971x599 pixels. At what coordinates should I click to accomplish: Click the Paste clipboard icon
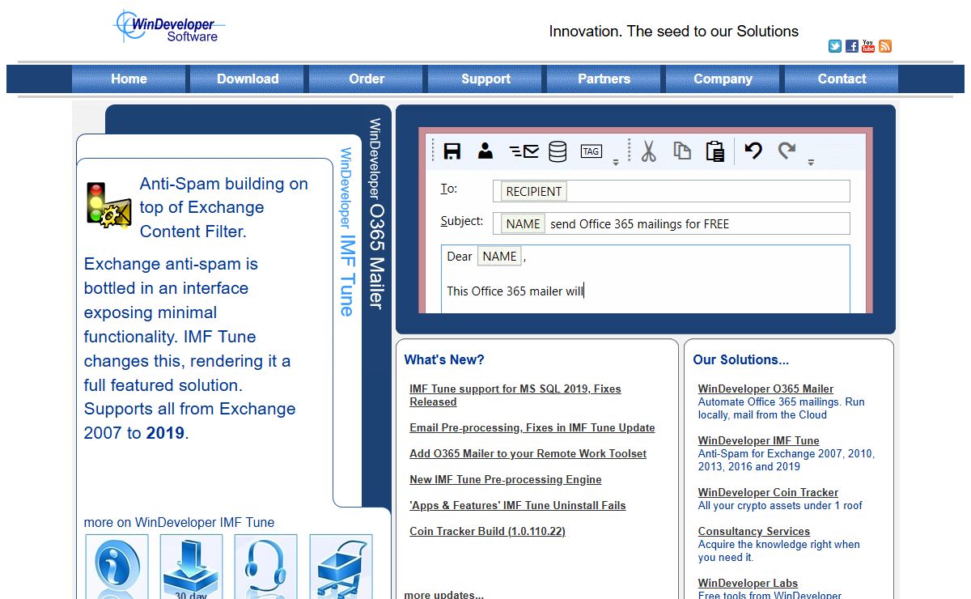[714, 151]
